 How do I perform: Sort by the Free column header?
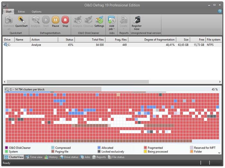(198, 40)
